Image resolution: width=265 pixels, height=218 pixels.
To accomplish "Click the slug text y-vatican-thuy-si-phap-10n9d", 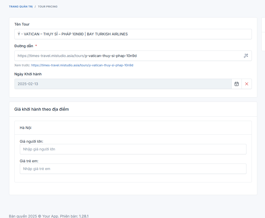I will 111,56.
